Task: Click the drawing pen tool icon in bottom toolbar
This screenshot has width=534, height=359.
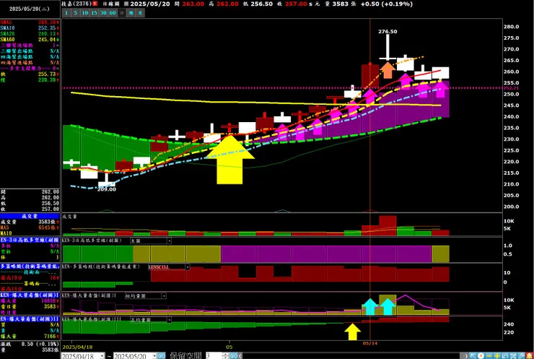Action: pyautogui.click(x=521, y=356)
